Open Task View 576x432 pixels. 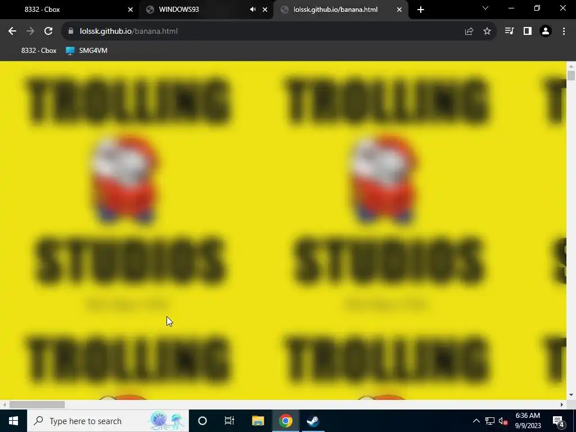229,421
